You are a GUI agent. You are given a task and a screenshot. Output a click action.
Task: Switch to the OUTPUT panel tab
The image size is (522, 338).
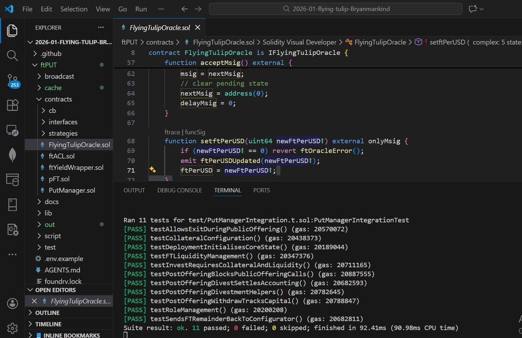(134, 190)
